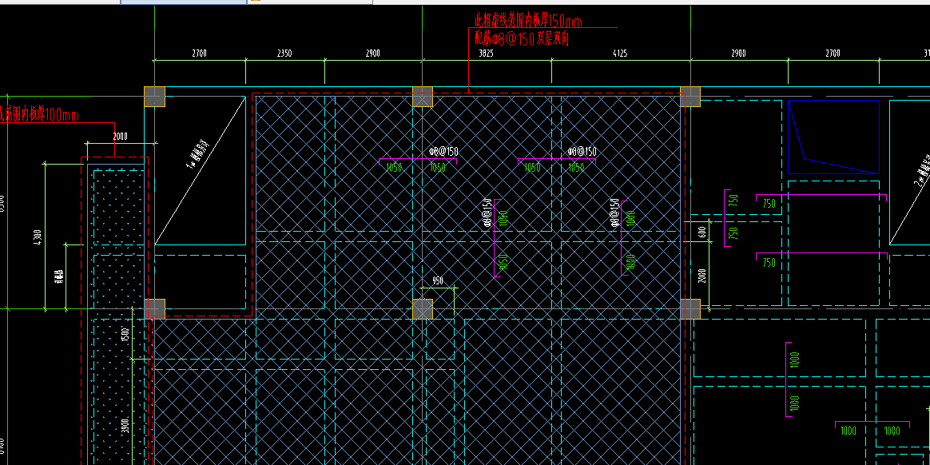930x465 pixels.
Task: Select the vertical 600 dimension text
Action: pyautogui.click(x=702, y=232)
